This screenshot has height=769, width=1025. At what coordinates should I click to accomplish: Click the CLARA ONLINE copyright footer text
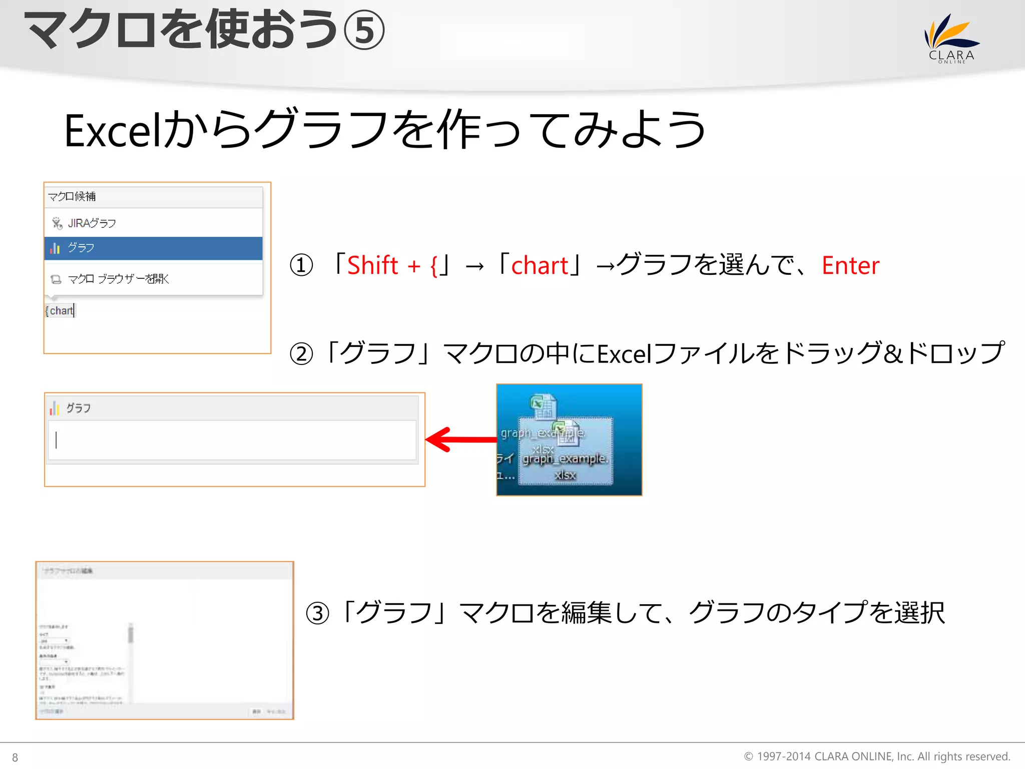[x=877, y=756]
